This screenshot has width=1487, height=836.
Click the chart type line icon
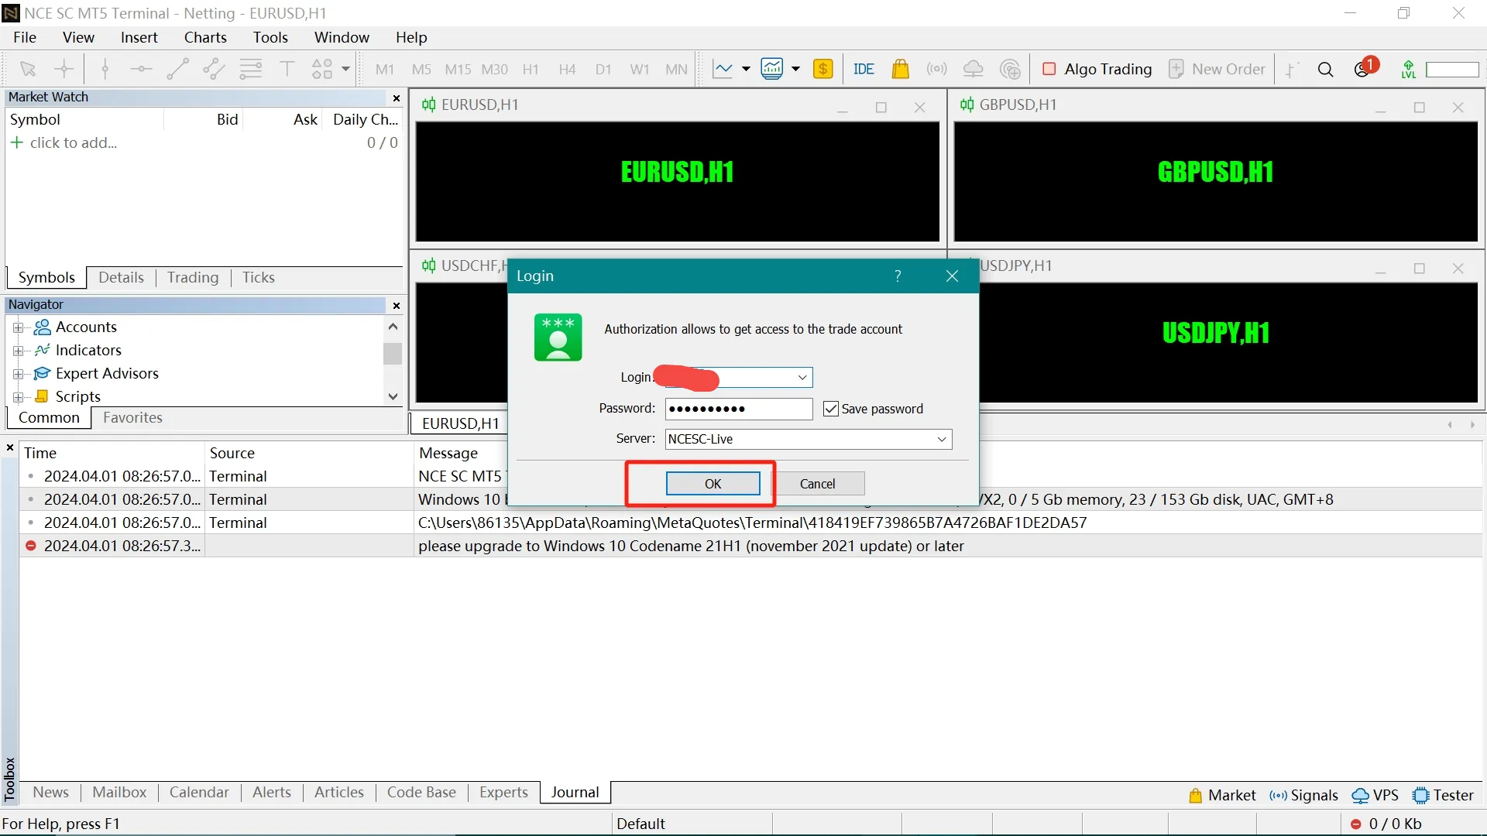(x=723, y=70)
